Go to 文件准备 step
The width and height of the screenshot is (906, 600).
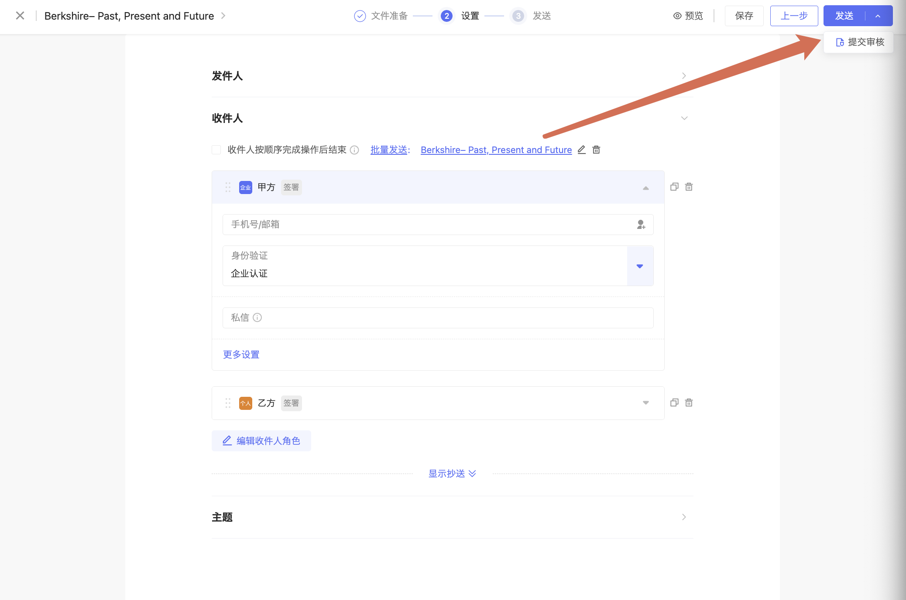click(381, 16)
